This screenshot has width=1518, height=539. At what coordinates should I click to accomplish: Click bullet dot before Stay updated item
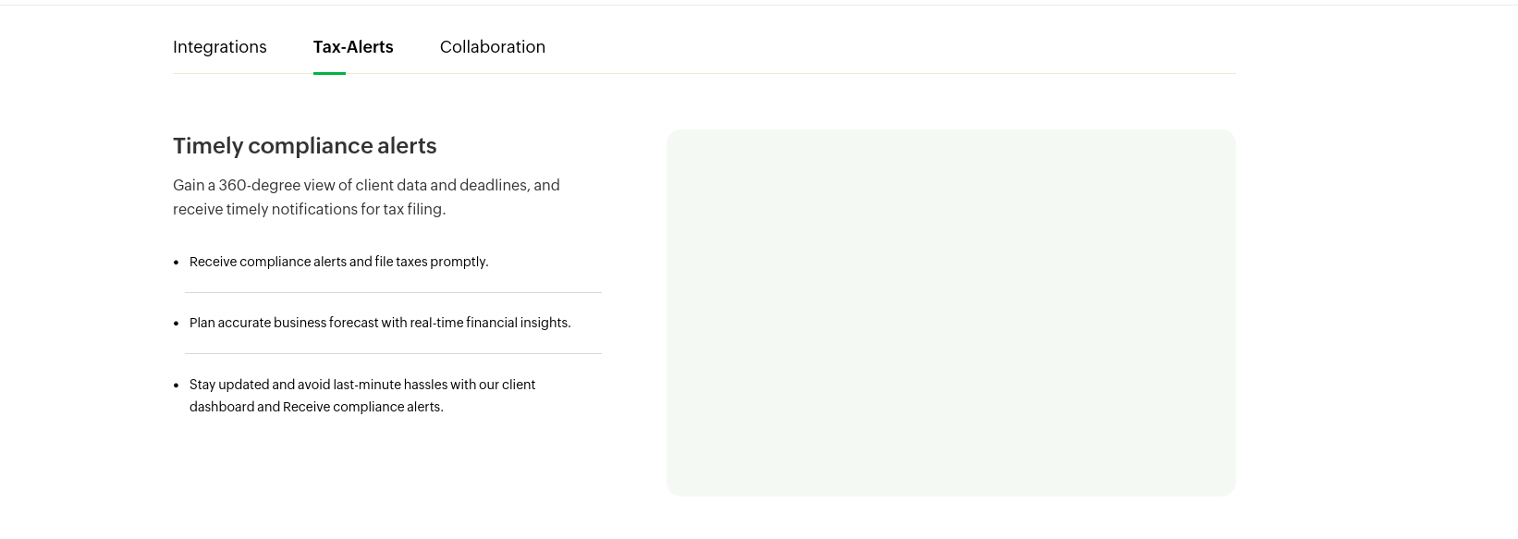(176, 386)
